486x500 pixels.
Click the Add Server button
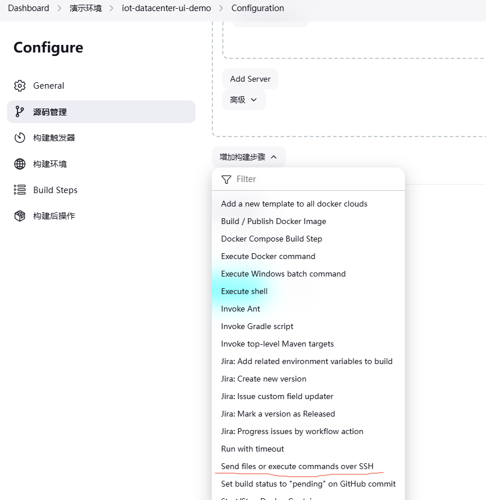(250, 79)
